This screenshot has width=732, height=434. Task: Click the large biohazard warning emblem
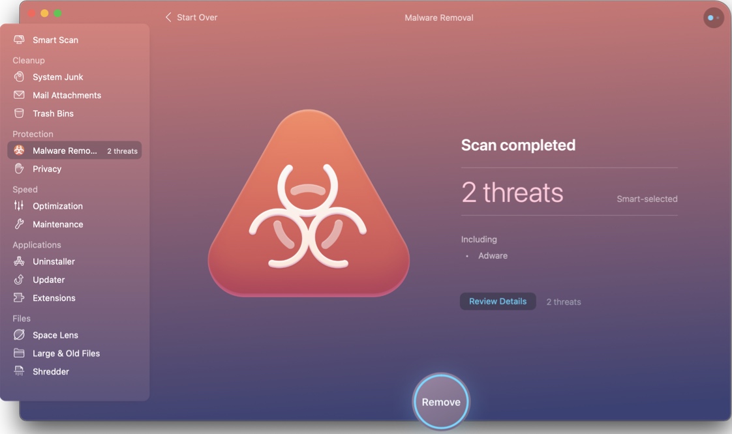point(309,203)
